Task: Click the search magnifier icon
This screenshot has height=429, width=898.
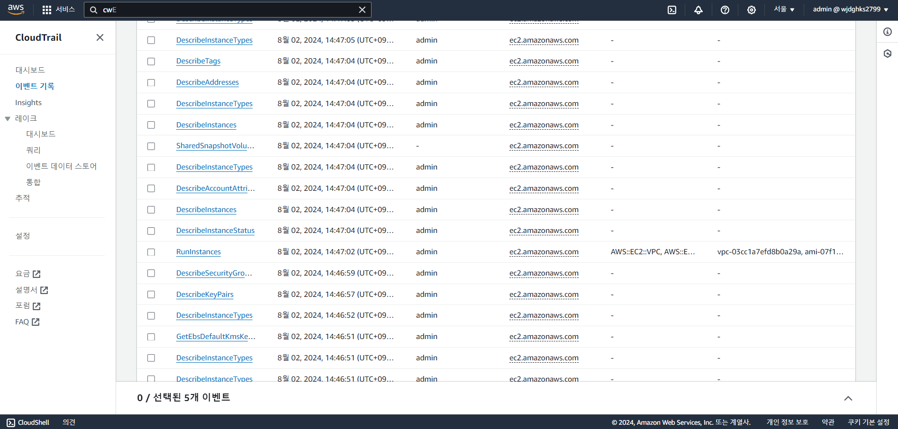Action: tap(93, 9)
